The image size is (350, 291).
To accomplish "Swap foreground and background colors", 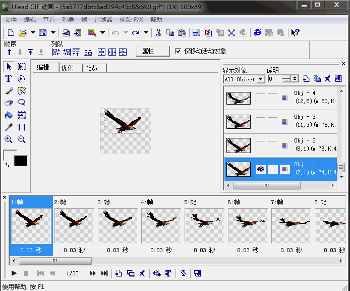I will click(8, 165).
